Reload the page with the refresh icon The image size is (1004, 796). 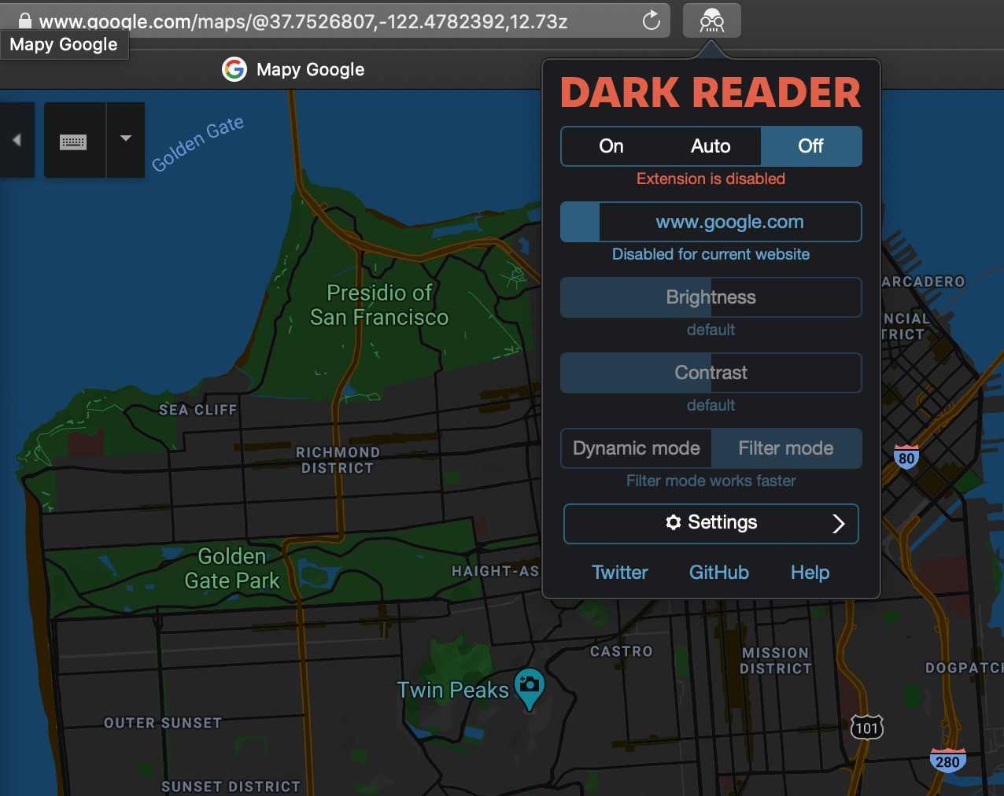651,20
